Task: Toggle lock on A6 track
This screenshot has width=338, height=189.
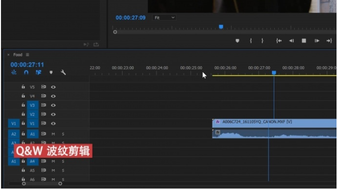Action: pyautogui.click(x=24, y=179)
